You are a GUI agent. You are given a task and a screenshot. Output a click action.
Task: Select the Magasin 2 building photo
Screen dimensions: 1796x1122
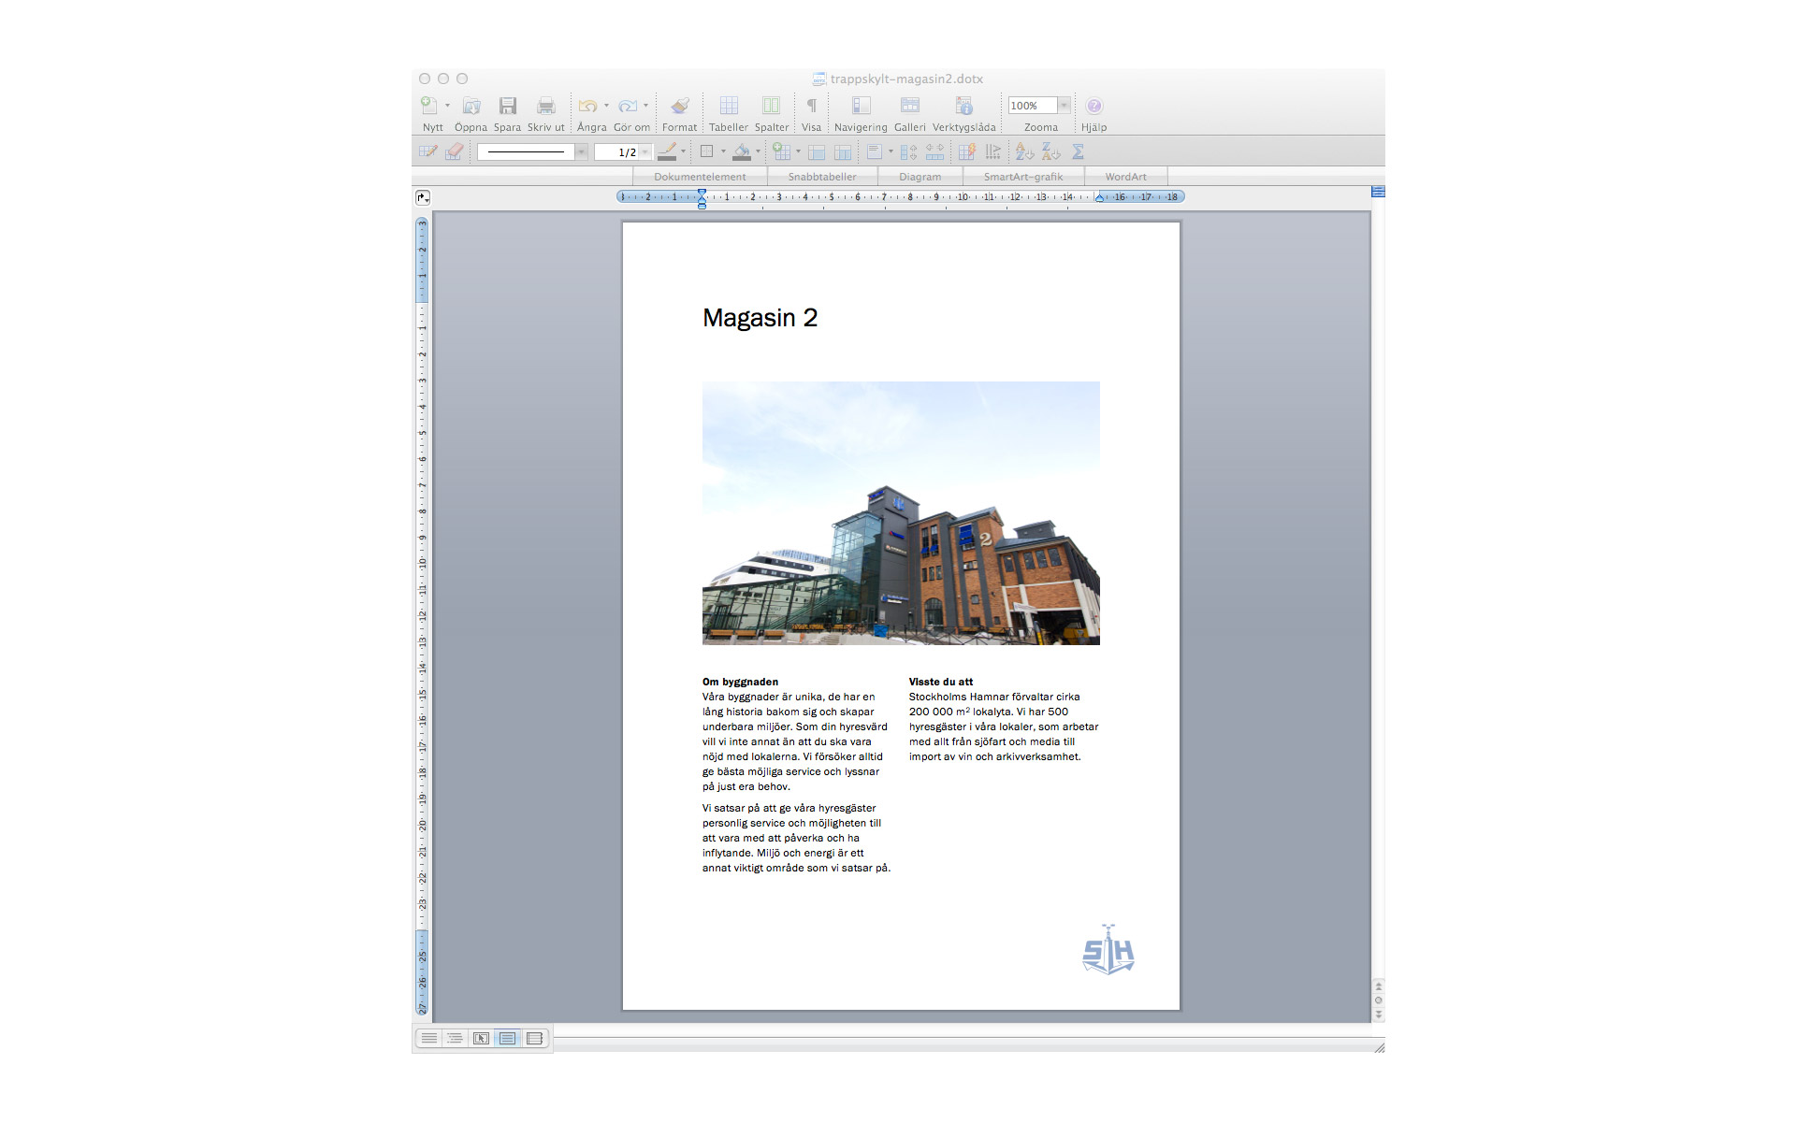[901, 512]
